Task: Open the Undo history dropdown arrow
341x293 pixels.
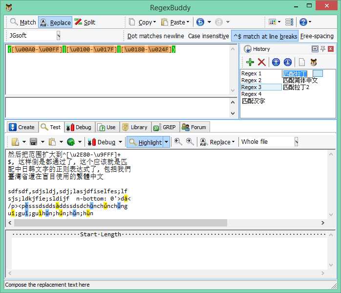Action: coord(209,22)
